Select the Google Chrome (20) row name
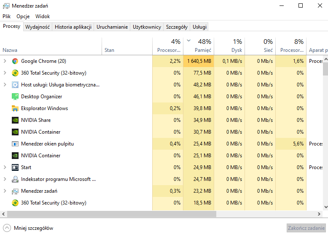 point(43,61)
